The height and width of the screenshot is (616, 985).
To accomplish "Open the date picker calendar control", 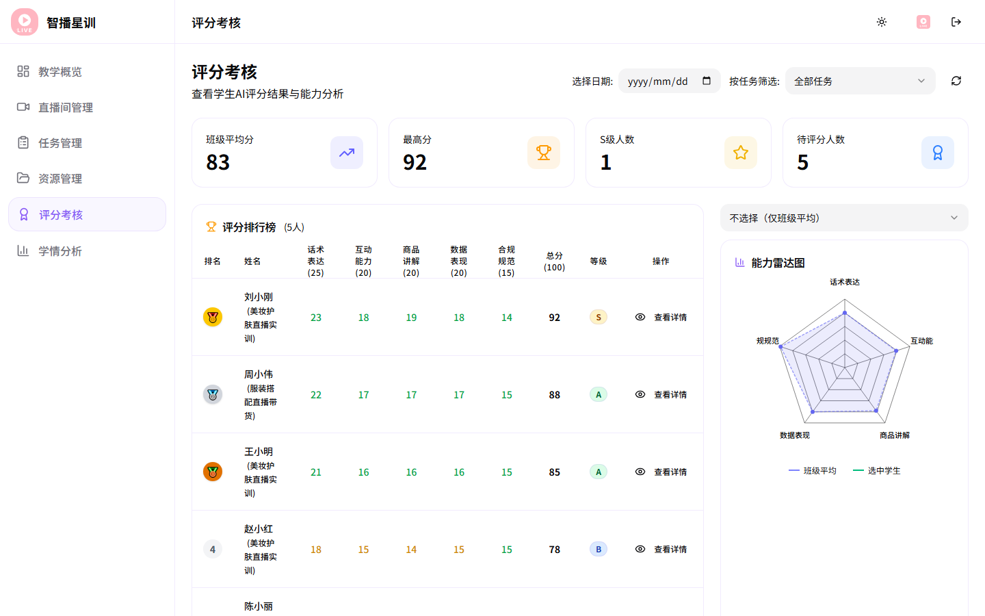I will pos(707,81).
